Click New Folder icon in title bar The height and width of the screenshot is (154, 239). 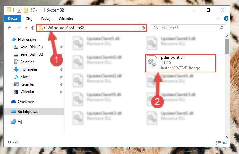pyautogui.click(x=26, y=10)
